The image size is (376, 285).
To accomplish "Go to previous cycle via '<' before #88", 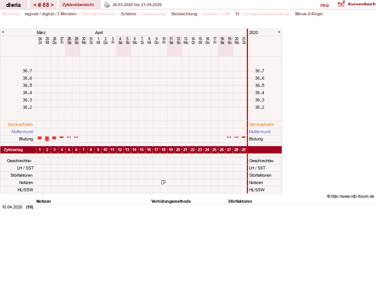I will [x=35, y=5].
